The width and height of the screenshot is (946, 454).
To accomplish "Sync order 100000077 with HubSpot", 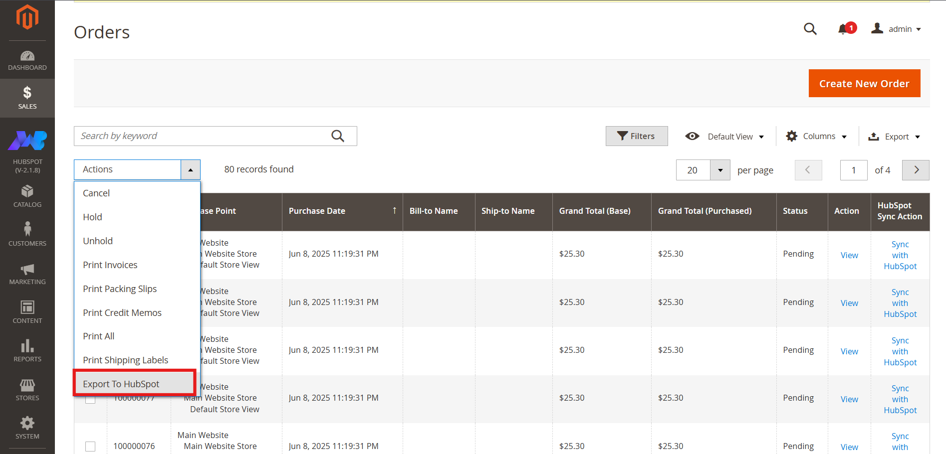I will pos(900,399).
